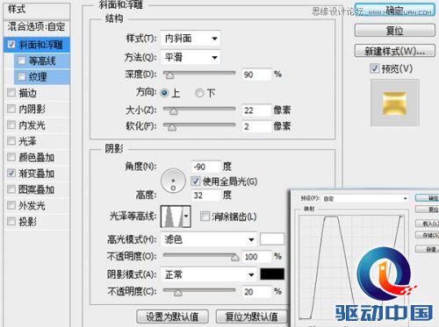This screenshot has height=327, width=439.
Task: Enable the 纹理 checkbox
Action: tap(21, 76)
